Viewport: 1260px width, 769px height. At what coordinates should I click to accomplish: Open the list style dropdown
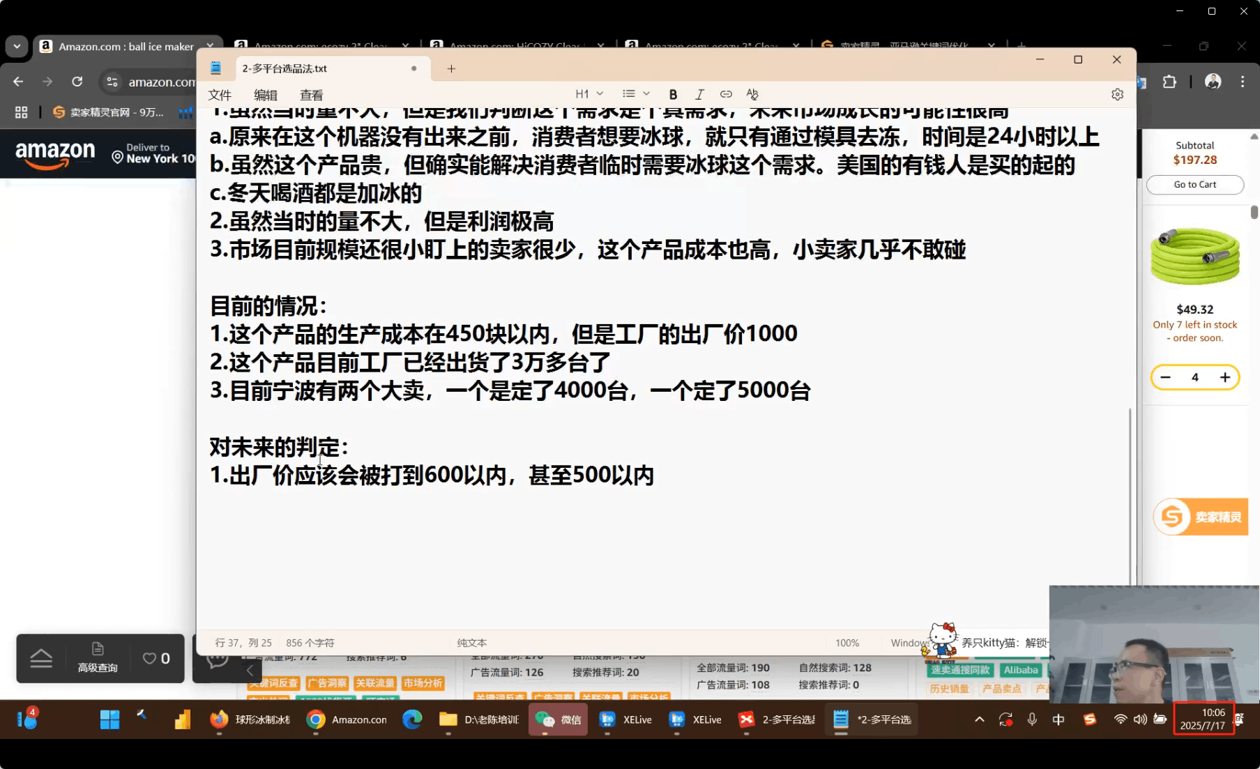635,94
